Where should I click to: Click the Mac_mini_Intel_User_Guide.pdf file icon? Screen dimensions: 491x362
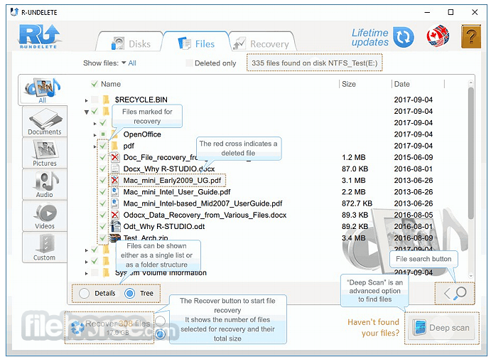(115, 192)
